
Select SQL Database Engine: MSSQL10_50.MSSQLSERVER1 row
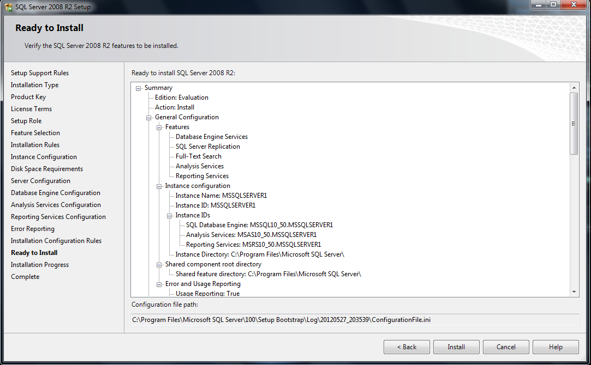[x=259, y=225]
